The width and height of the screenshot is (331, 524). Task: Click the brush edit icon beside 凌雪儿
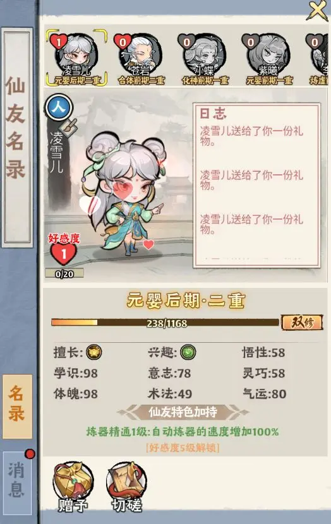coord(69,128)
